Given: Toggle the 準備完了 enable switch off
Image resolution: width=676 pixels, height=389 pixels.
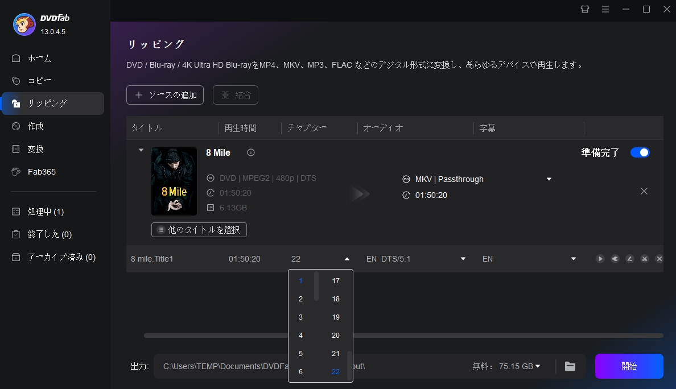Looking at the screenshot, I should (x=640, y=152).
